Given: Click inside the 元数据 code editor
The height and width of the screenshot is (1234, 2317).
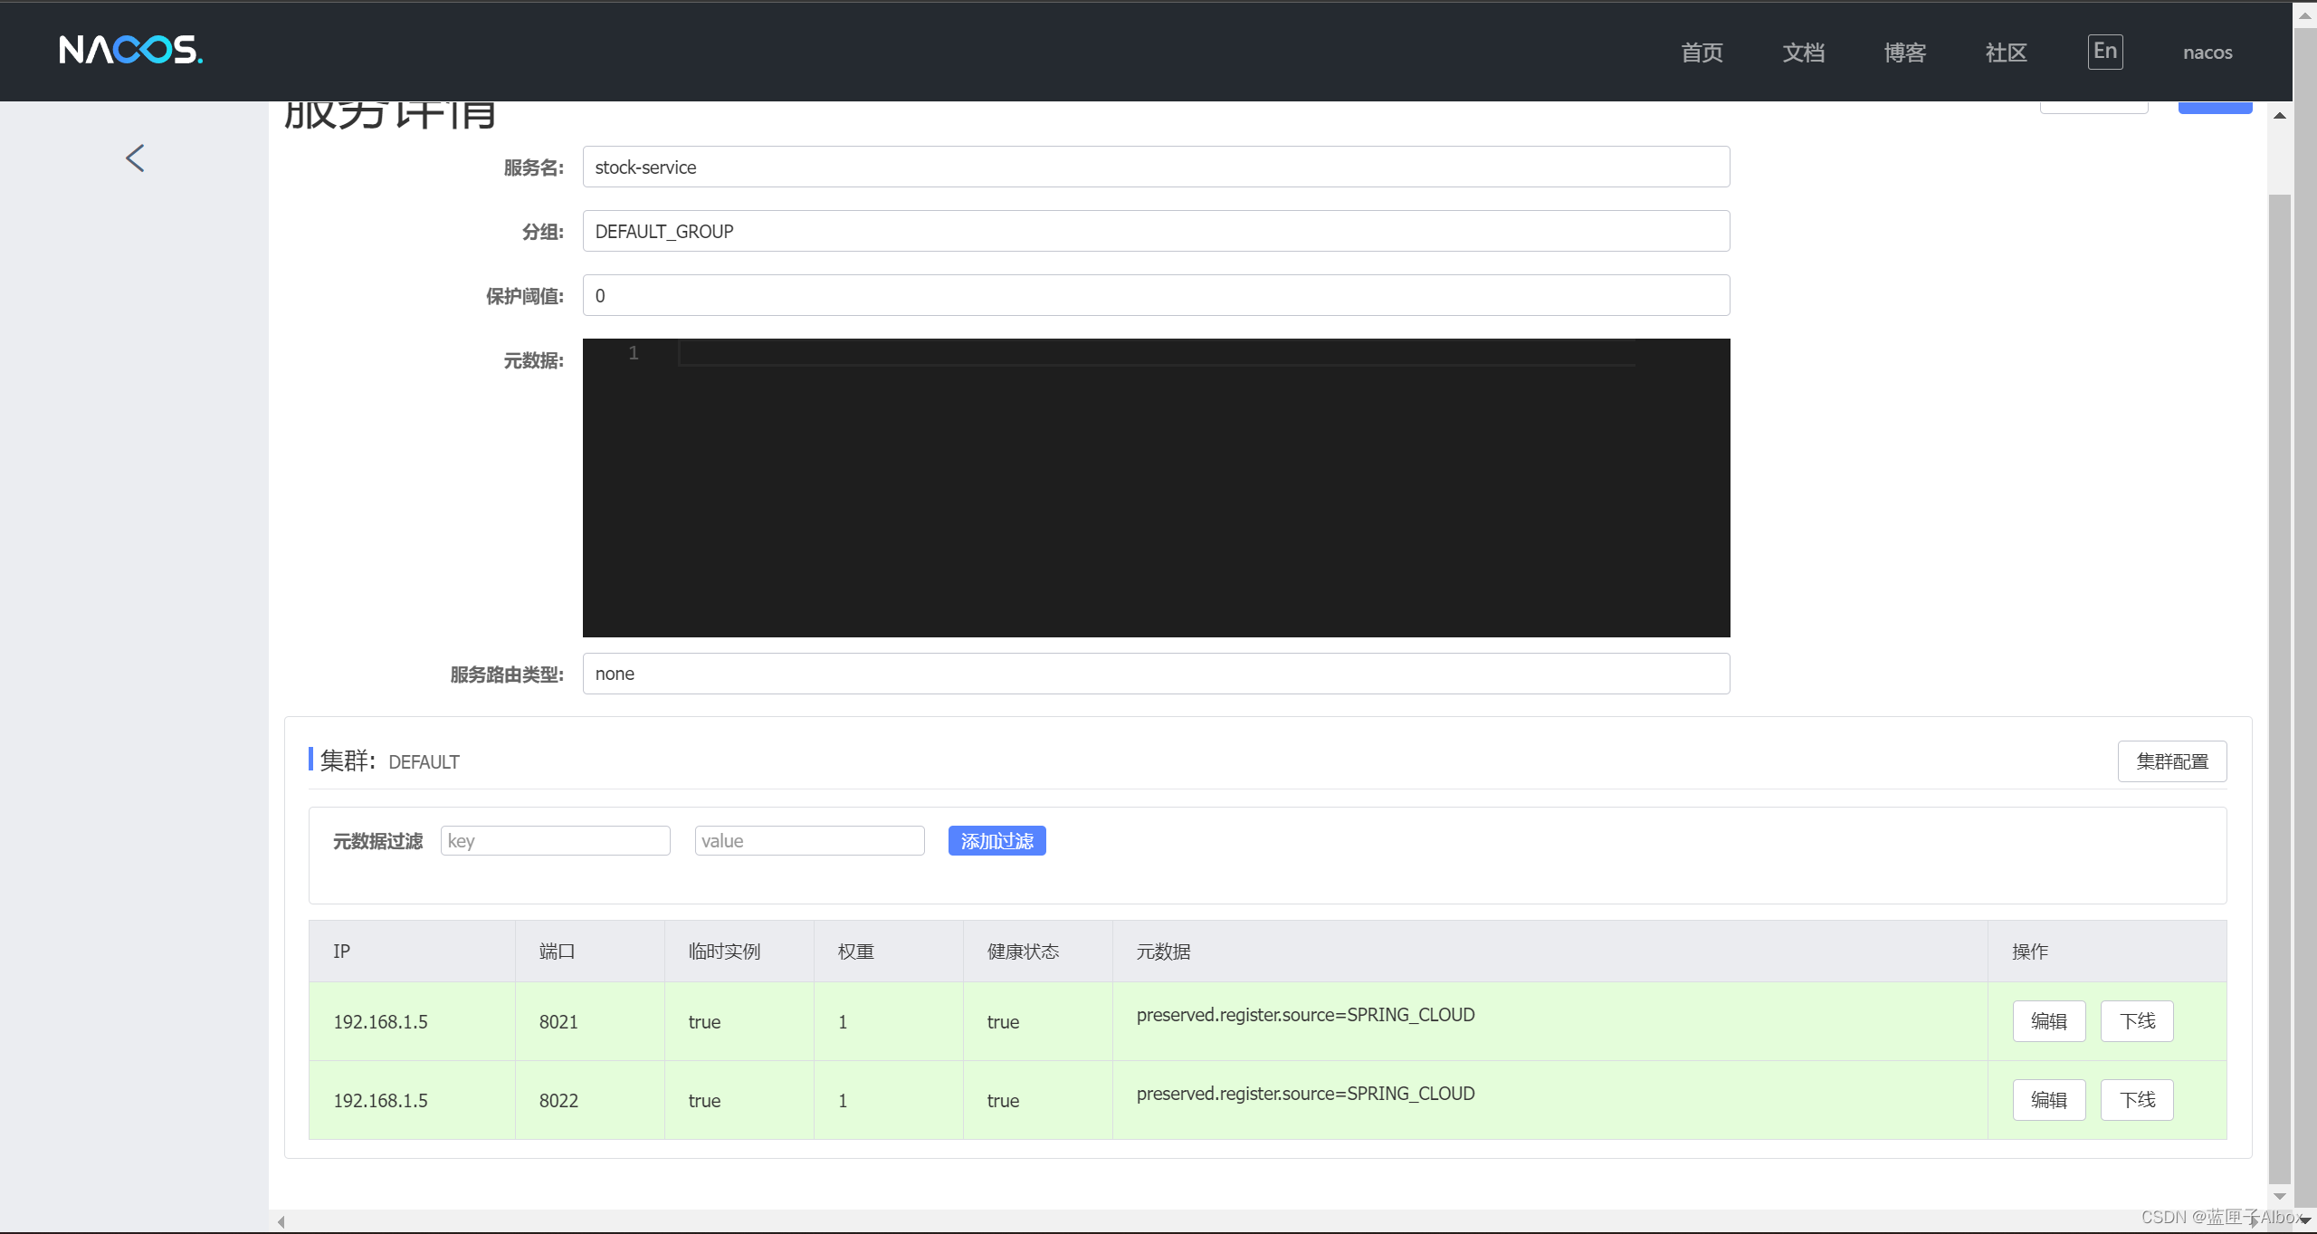Looking at the screenshot, I should tap(1156, 488).
